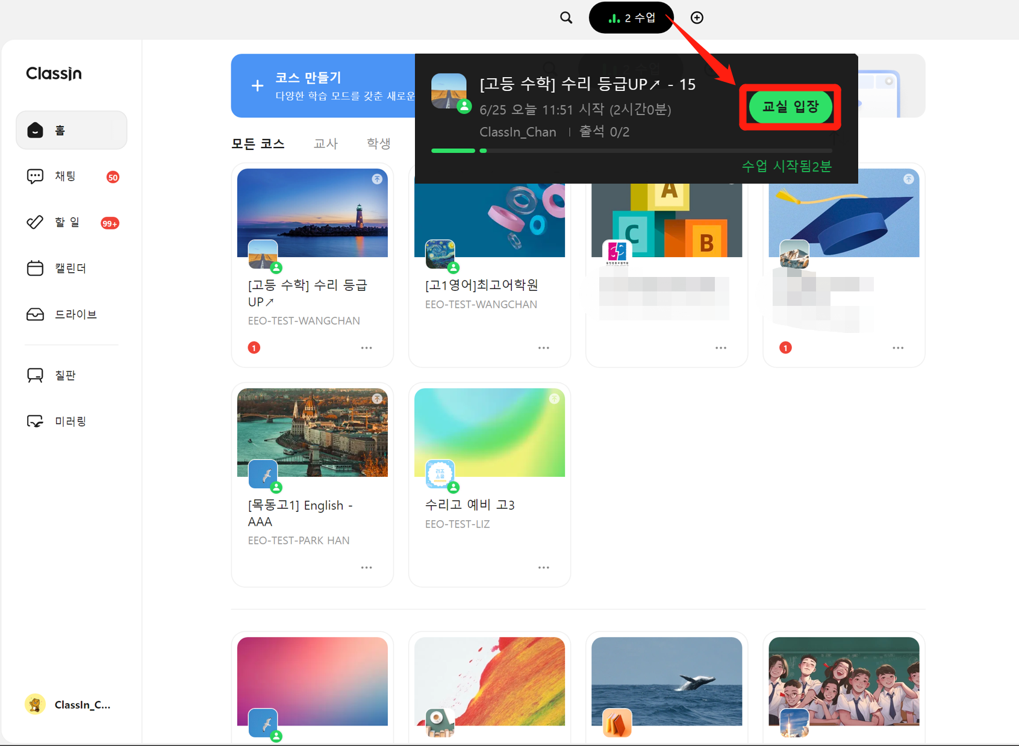Open the 채팅 chat section
The height and width of the screenshot is (746, 1019).
coord(72,176)
